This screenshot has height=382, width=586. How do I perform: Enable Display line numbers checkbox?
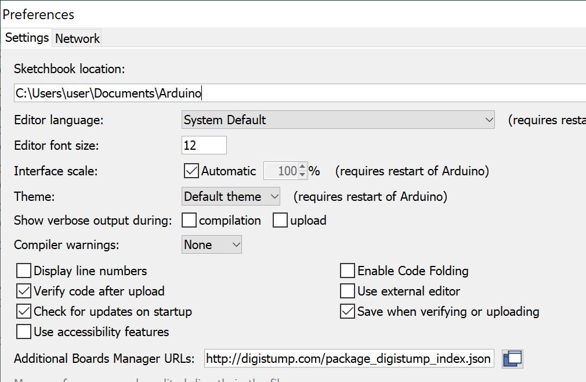coord(24,271)
